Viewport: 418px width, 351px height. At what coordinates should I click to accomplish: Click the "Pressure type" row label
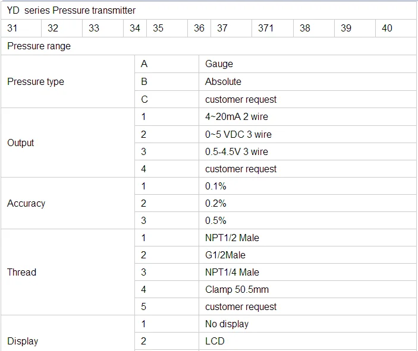point(36,82)
